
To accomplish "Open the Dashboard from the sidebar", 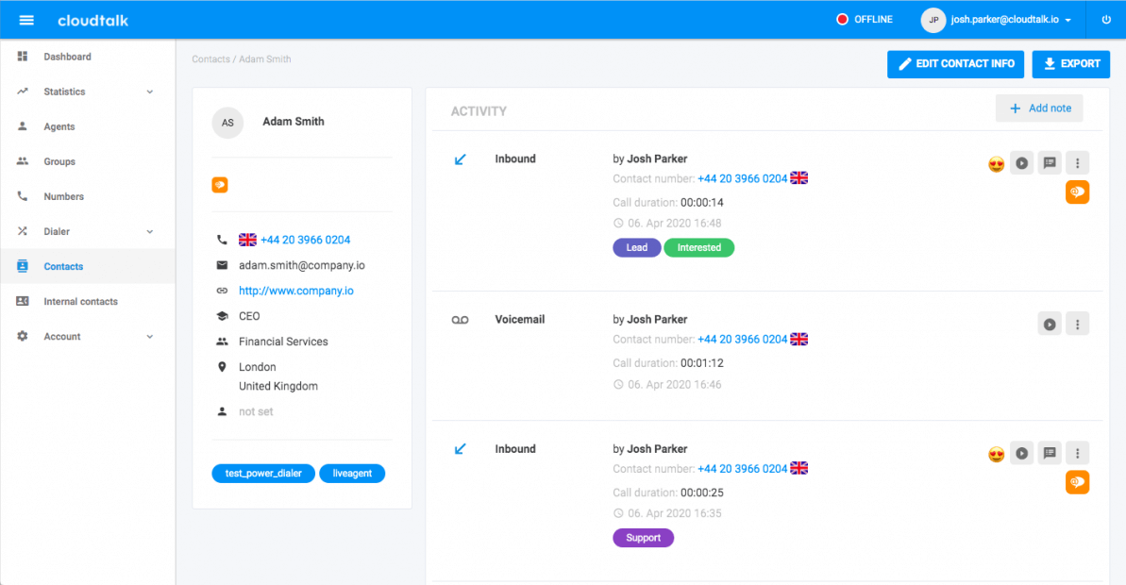I will (67, 57).
